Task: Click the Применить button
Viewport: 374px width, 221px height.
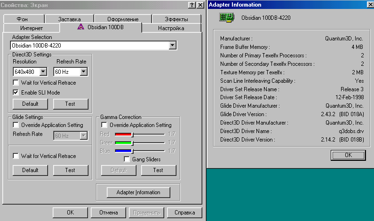Action: click(146, 213)
